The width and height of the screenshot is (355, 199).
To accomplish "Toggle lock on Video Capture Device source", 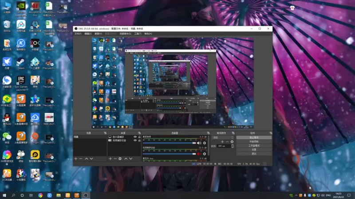I will [139, 140].
